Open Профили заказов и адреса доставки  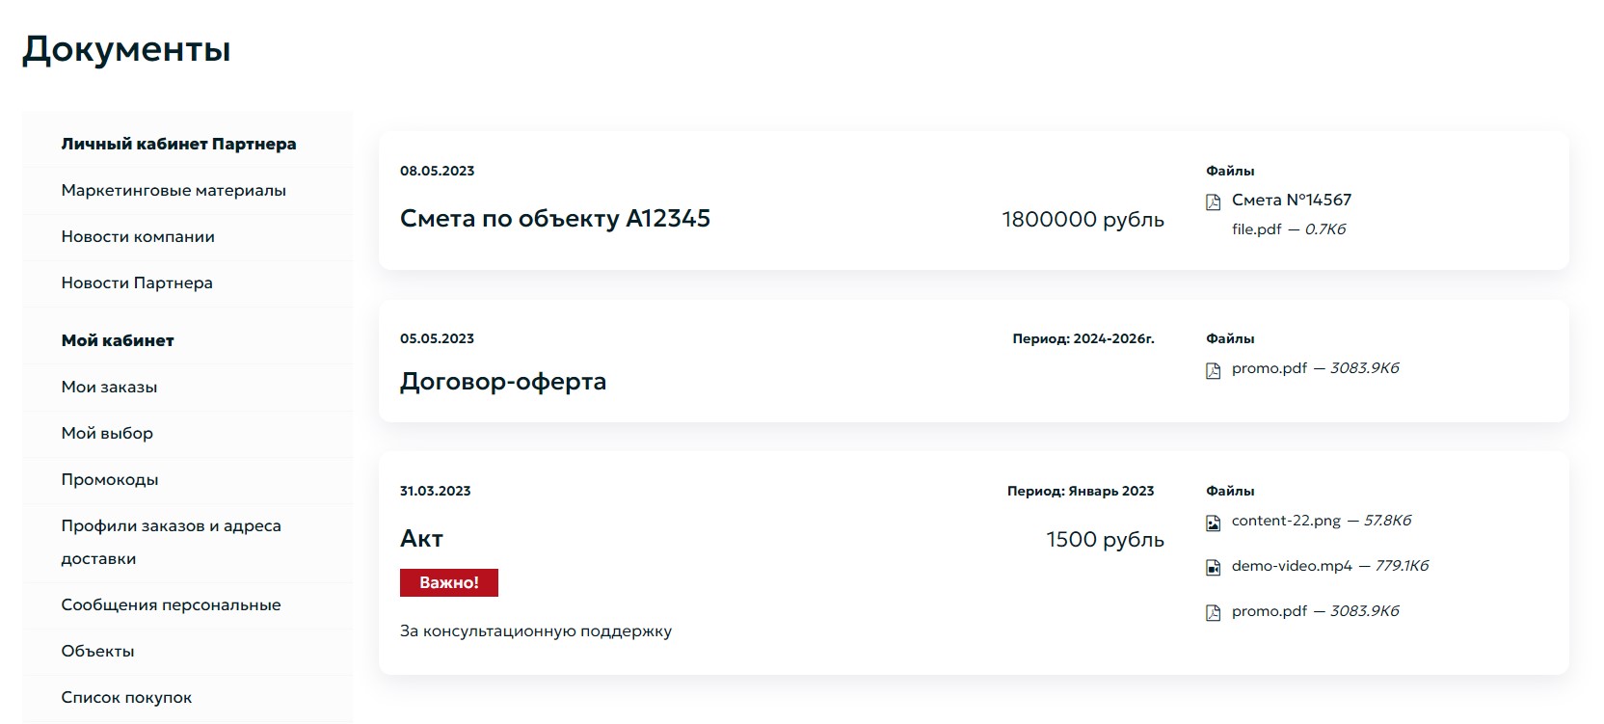(171, 541)
